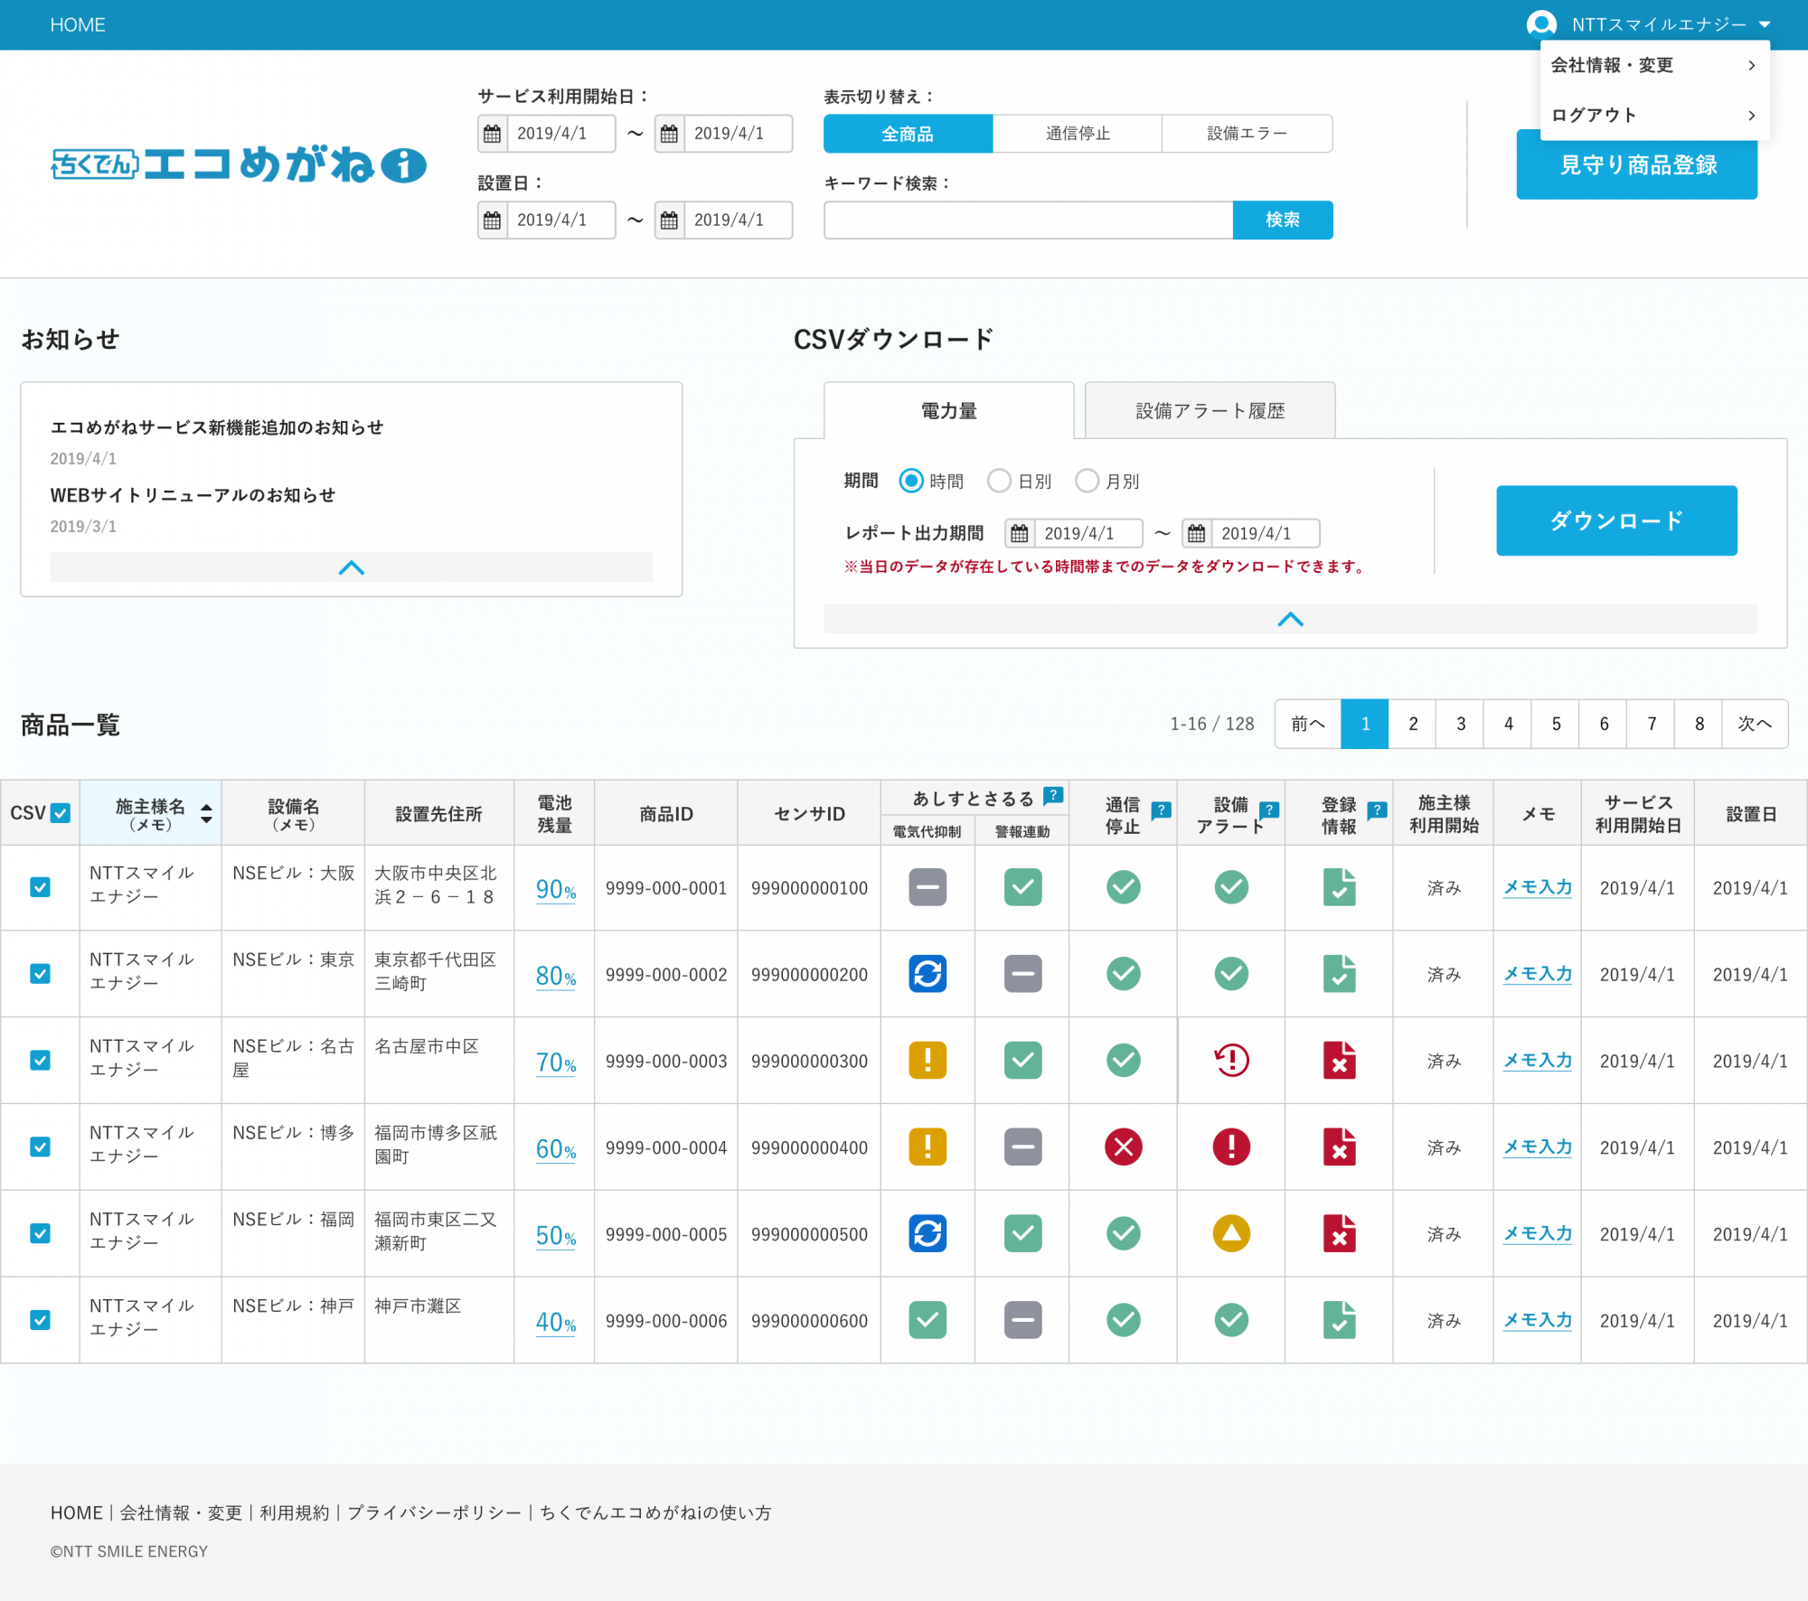Open 会社情報・変更 menu entry
The height and width of the screenshot is (1601, 1808).
[1654, 65]
